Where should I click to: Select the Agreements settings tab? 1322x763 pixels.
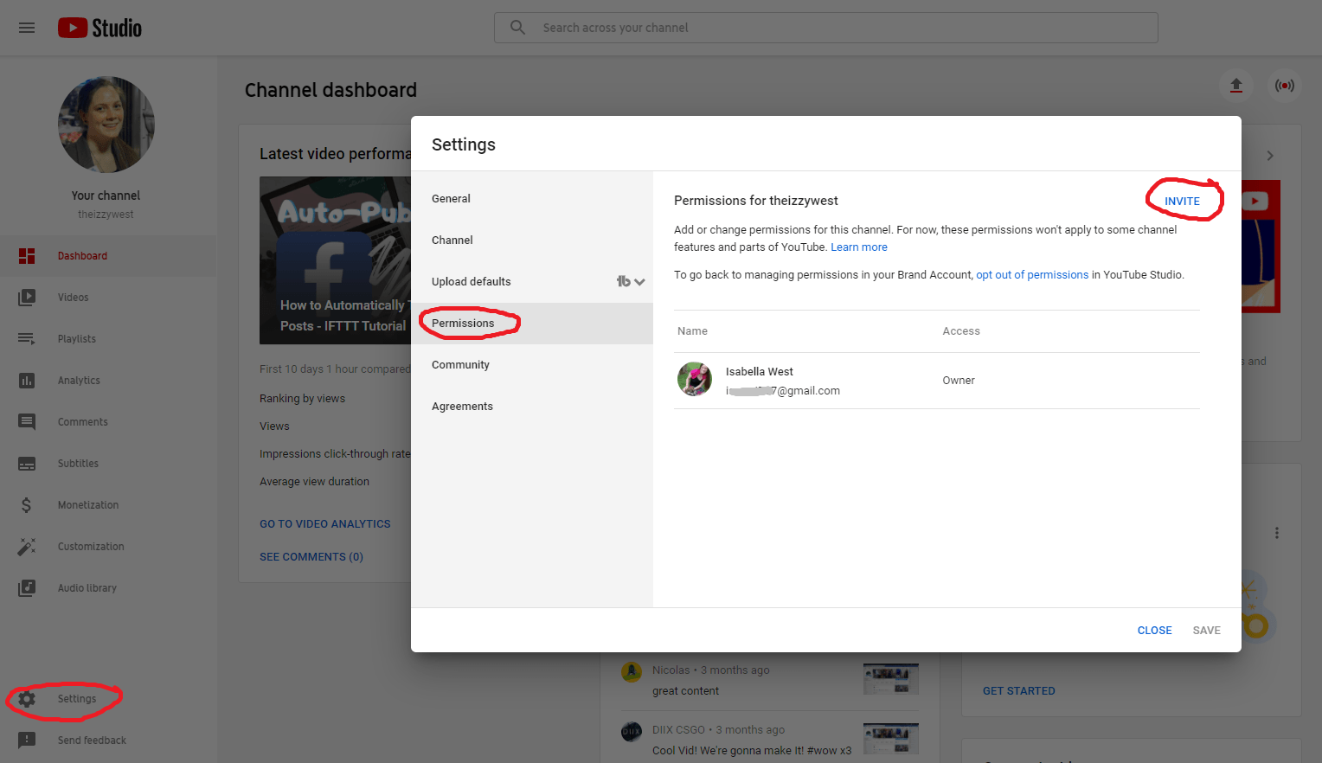[x=462, y=406]
